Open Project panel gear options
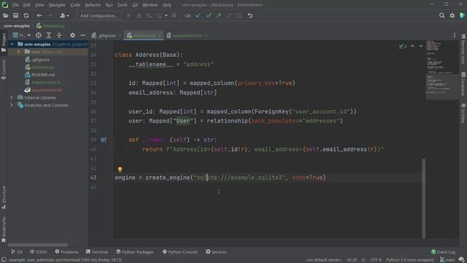The height and width of the screenshot is (263, 467). click(72, 35)
